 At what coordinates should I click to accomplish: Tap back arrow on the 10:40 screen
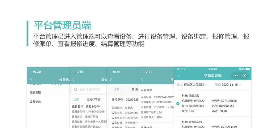tap(73, 80)
